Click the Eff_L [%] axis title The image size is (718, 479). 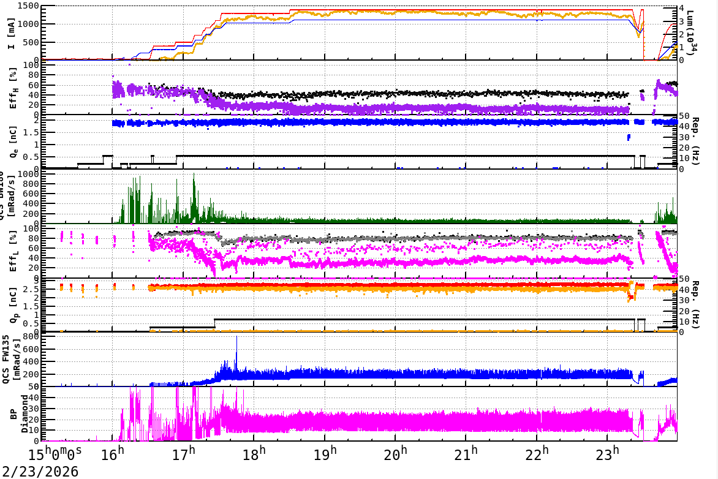pos(13,251)
